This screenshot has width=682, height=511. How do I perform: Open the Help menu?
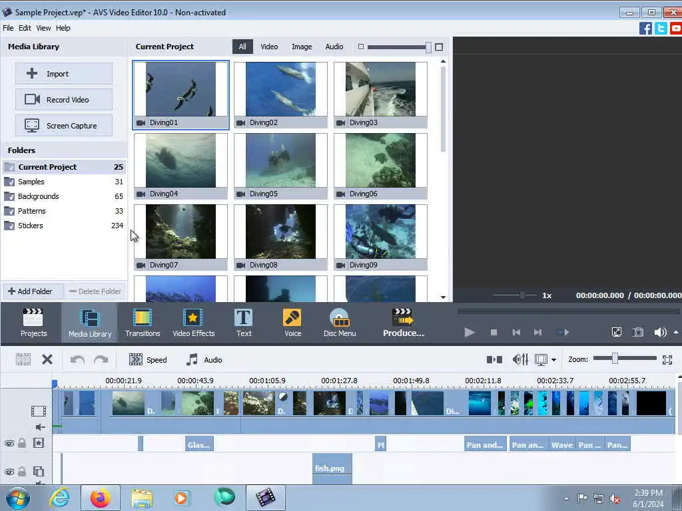pyautogui.click(x=63, y=28)
